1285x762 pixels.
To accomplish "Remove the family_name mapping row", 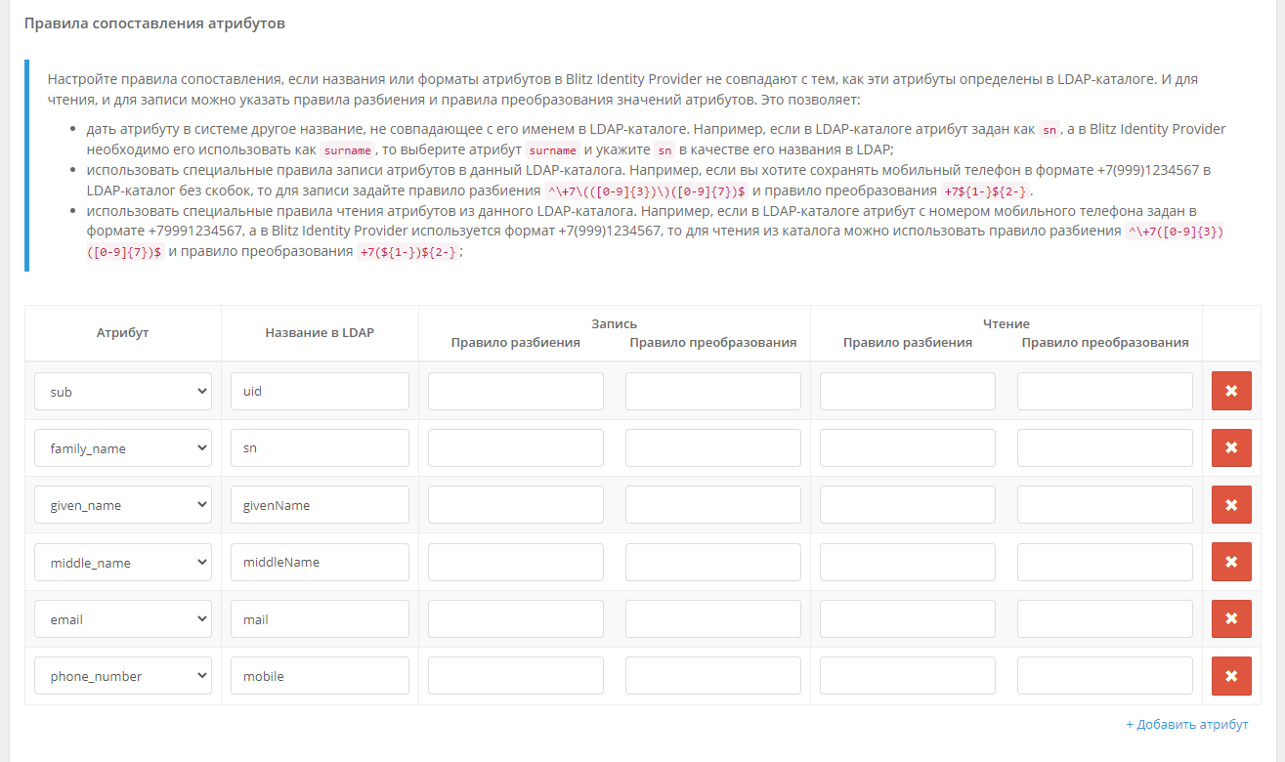I will pyautogui.click(x=1231, y=448).
